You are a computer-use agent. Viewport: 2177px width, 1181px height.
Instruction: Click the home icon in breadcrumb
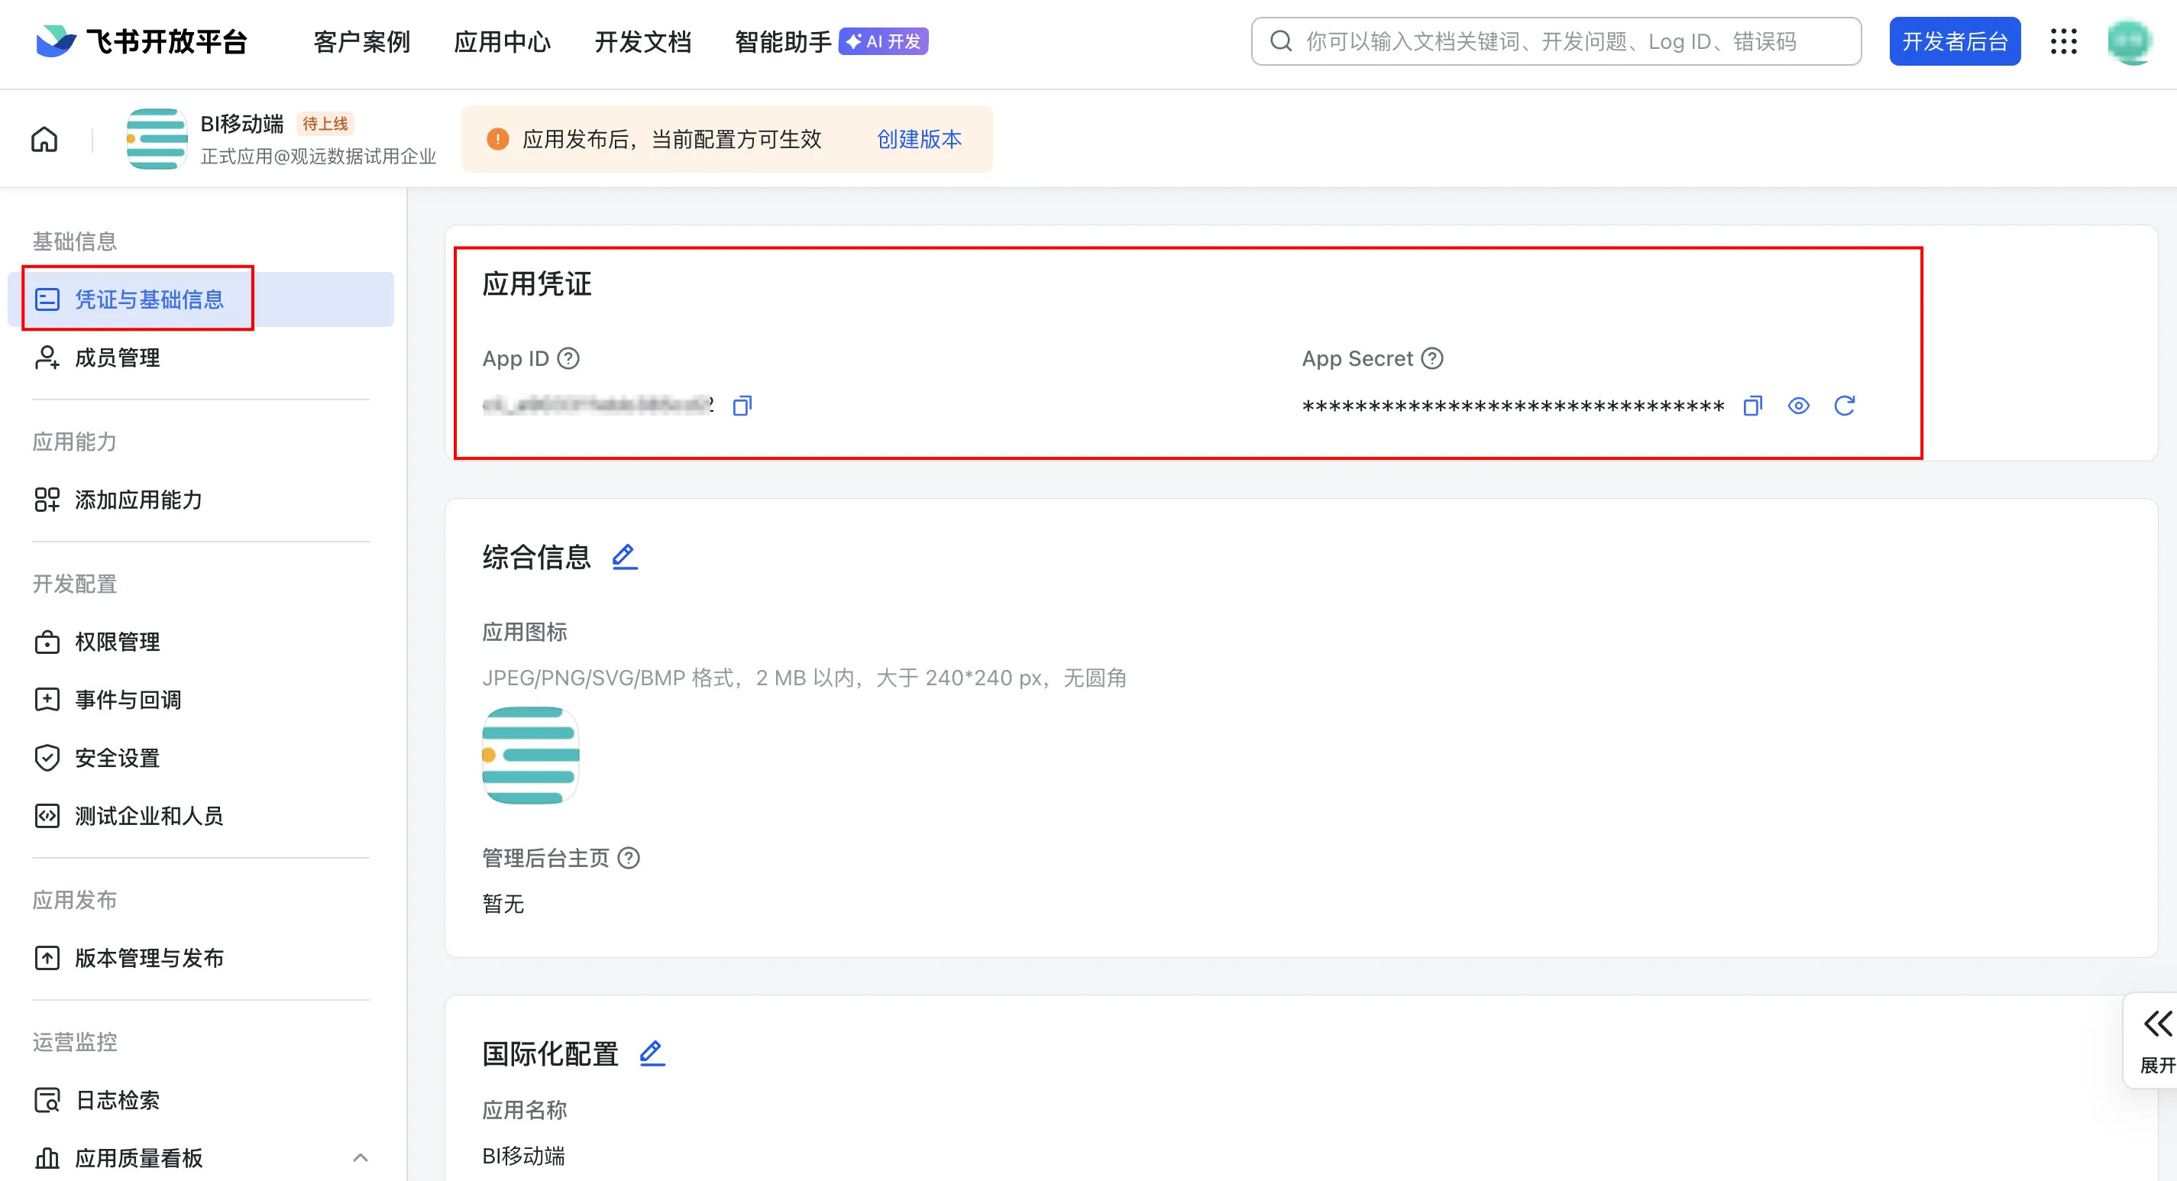45,140
